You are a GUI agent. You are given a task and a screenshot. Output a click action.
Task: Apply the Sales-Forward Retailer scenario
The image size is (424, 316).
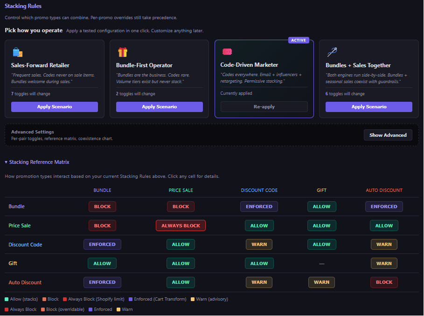pyautogui.click(x=55, y=107)
